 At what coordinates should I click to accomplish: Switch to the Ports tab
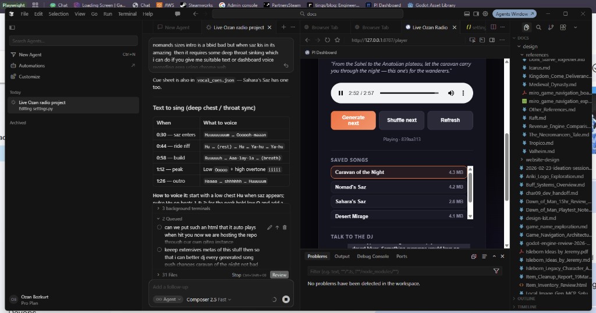(x=402, y=257)
